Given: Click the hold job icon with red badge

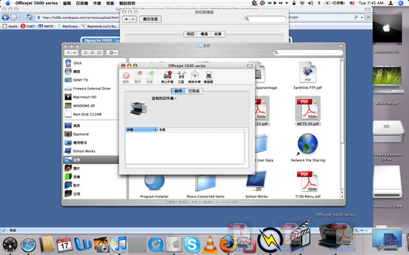Looking at the screenshot, I should [138, 77].
